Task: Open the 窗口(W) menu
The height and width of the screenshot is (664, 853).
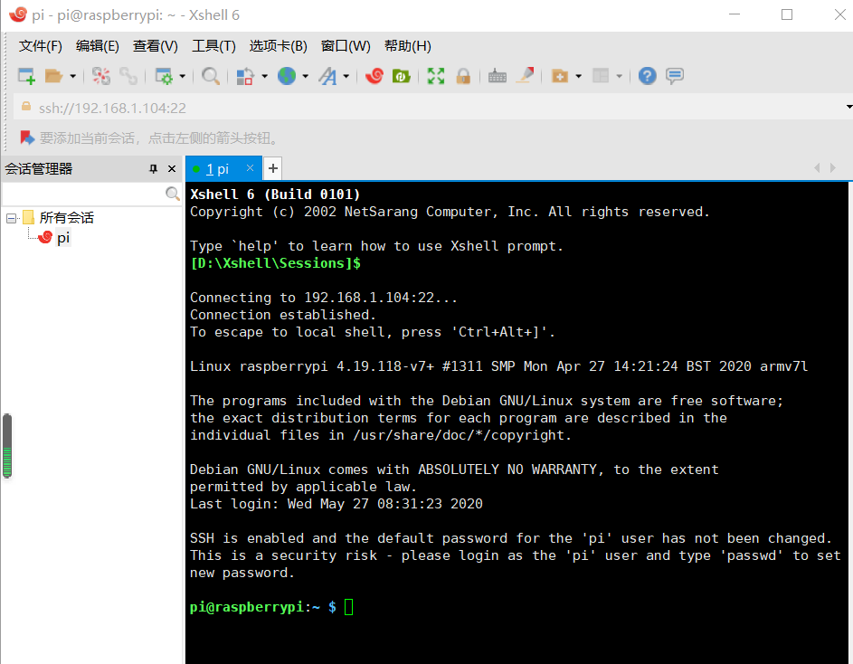Action: click(346, 46)
